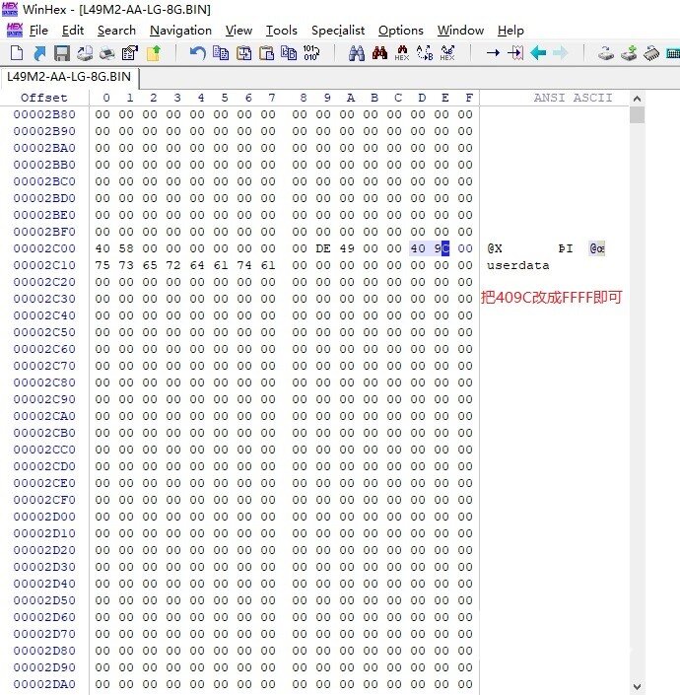
Task: Open the Help menu
Action: pyautogui.click(x=510, y=31)
